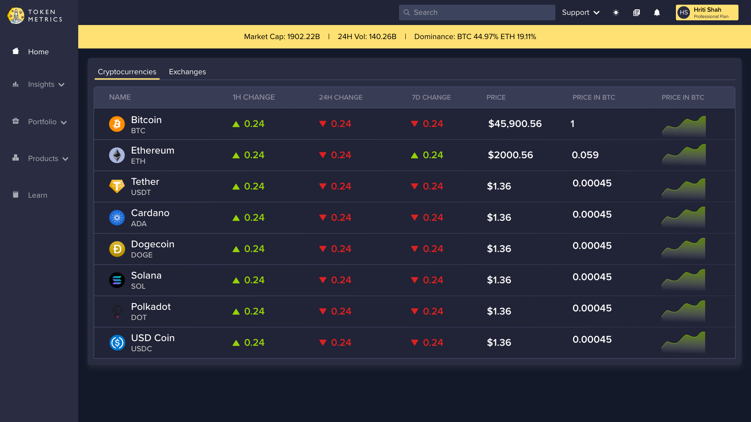Viewport: 751px width, 422px height.
Task: Open the notifications bell
Action: [x=657, y=13]
